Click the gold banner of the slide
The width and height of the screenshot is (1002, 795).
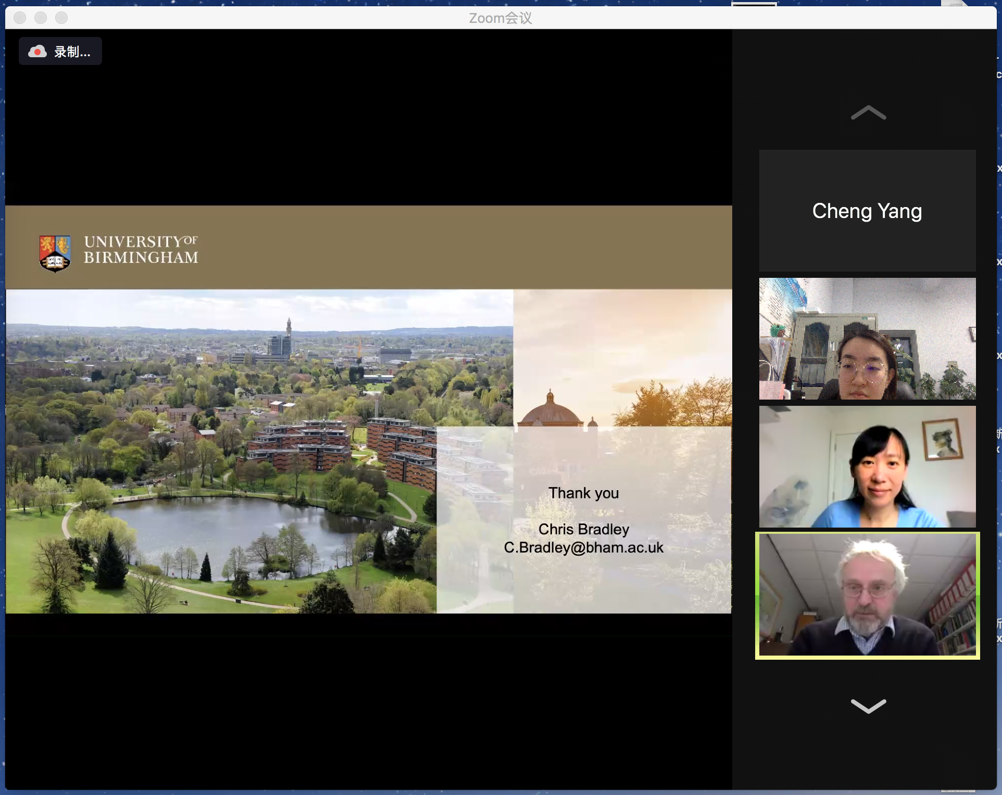click(x=417, y=247)
